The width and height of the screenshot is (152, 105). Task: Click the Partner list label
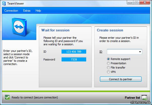(x=132, y=98)
